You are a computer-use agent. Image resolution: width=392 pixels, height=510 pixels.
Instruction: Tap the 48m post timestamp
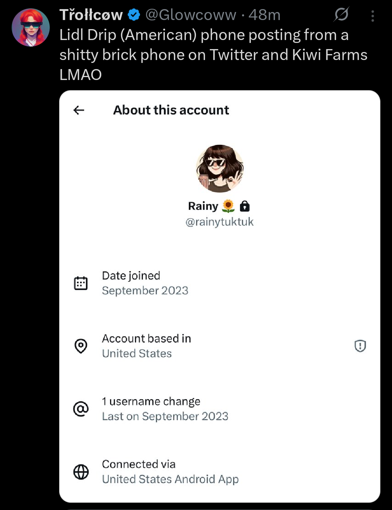coord(265,15)
